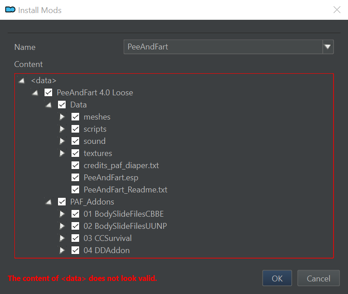Toggle the 03 CCSurvival checkbox

pyautogui.click(x=75, y=238)
